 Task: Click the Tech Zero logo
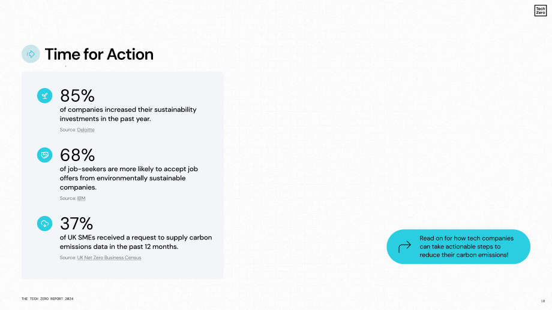pos(541,11)
